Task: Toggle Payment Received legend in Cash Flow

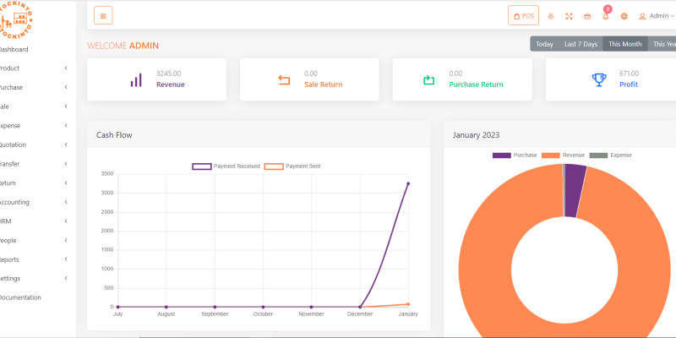Action: (226, 166)
